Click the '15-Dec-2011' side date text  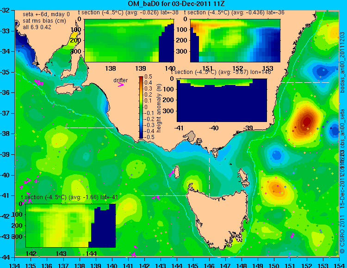click(x=342, y=192)
